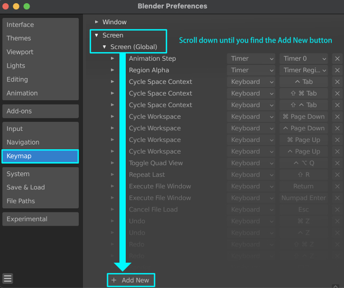Change the Cmd Z Undo shortcut field

[304, 221]
